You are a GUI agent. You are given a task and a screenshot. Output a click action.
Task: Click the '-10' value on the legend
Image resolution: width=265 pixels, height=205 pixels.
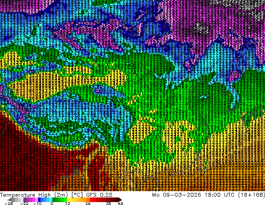pos(37,203)
